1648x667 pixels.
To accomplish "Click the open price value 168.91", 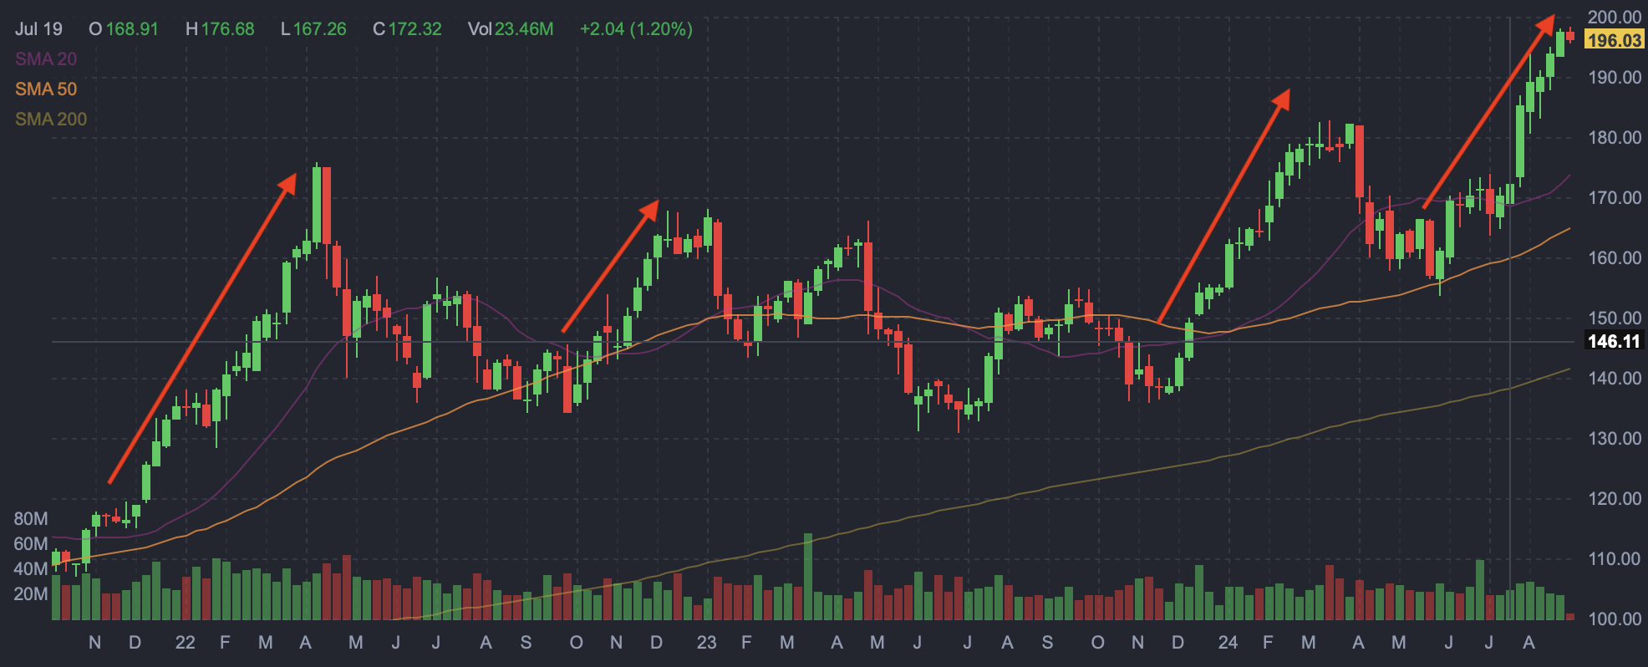I will [132, 29].
